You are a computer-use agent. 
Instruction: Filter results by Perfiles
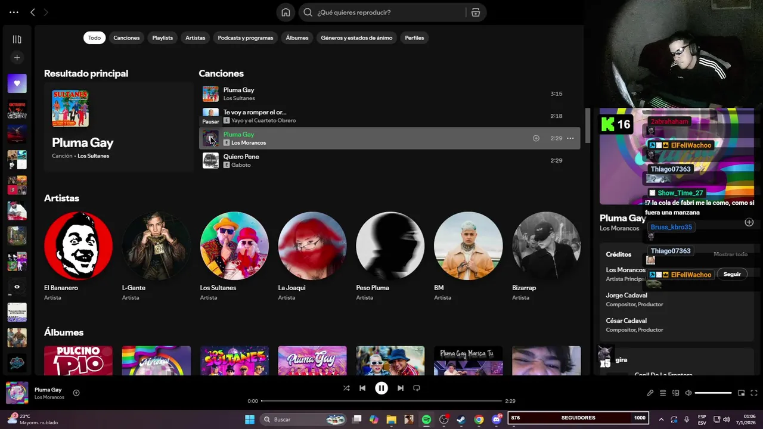pos(414,38)
